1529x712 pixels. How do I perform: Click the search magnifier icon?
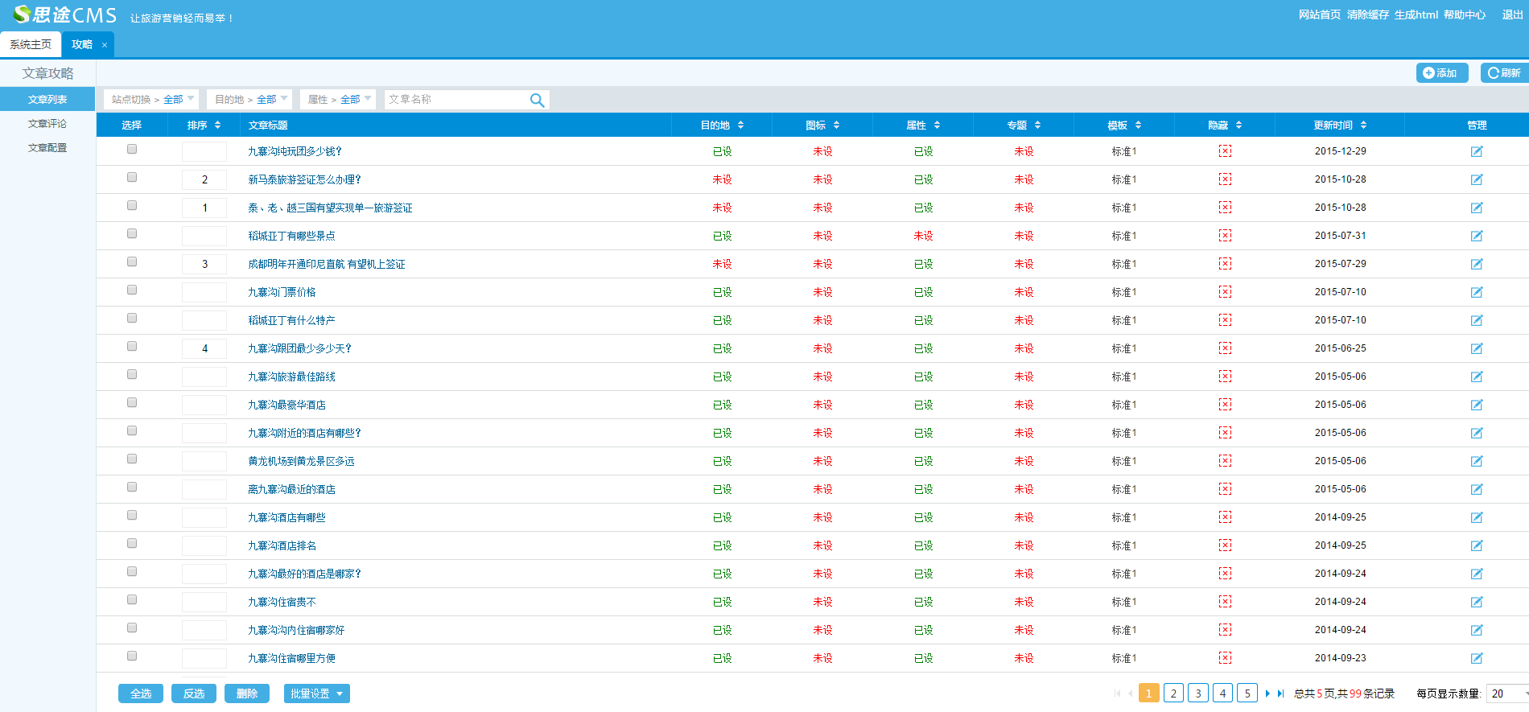pos(537,101)
